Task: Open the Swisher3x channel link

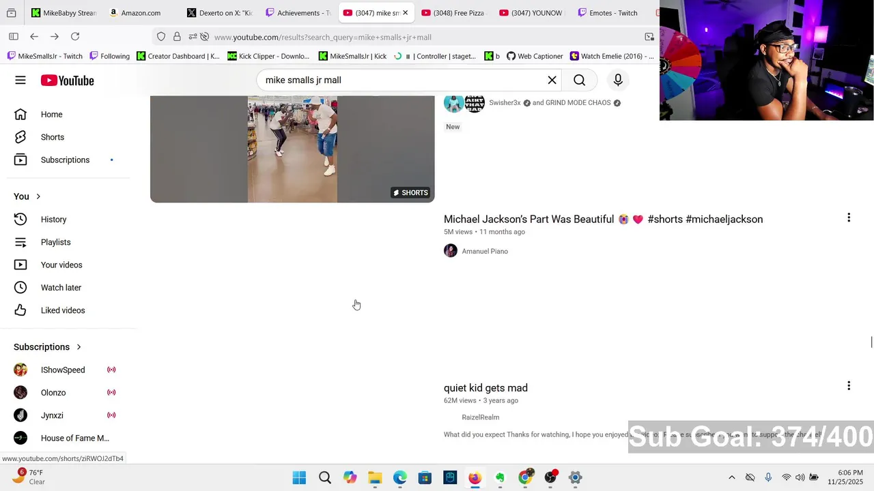Action: coord(505,103)
